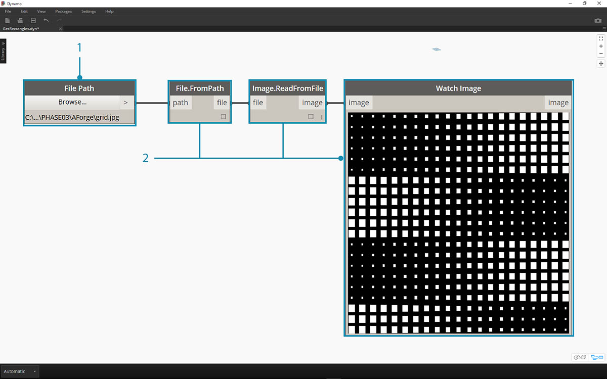Click the zoom in plus icon
The width and height of the screenshot is (607, 379).
click(601, 46)
